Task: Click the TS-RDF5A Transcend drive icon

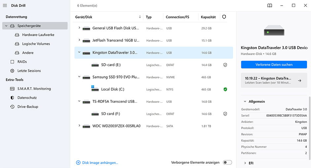Action: (86, 102)
